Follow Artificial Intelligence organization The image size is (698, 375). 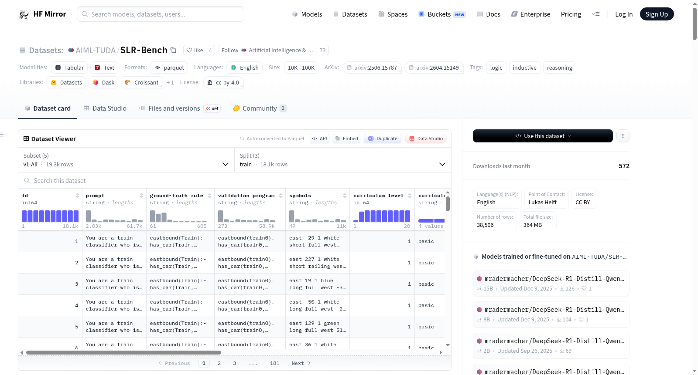point(267,50)
